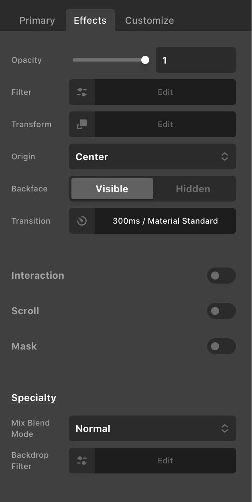Click the Transition timer icon

(82, 221)
